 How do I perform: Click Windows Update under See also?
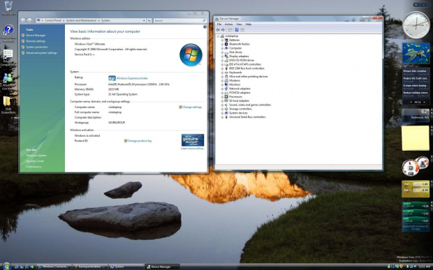click(36, 156)
